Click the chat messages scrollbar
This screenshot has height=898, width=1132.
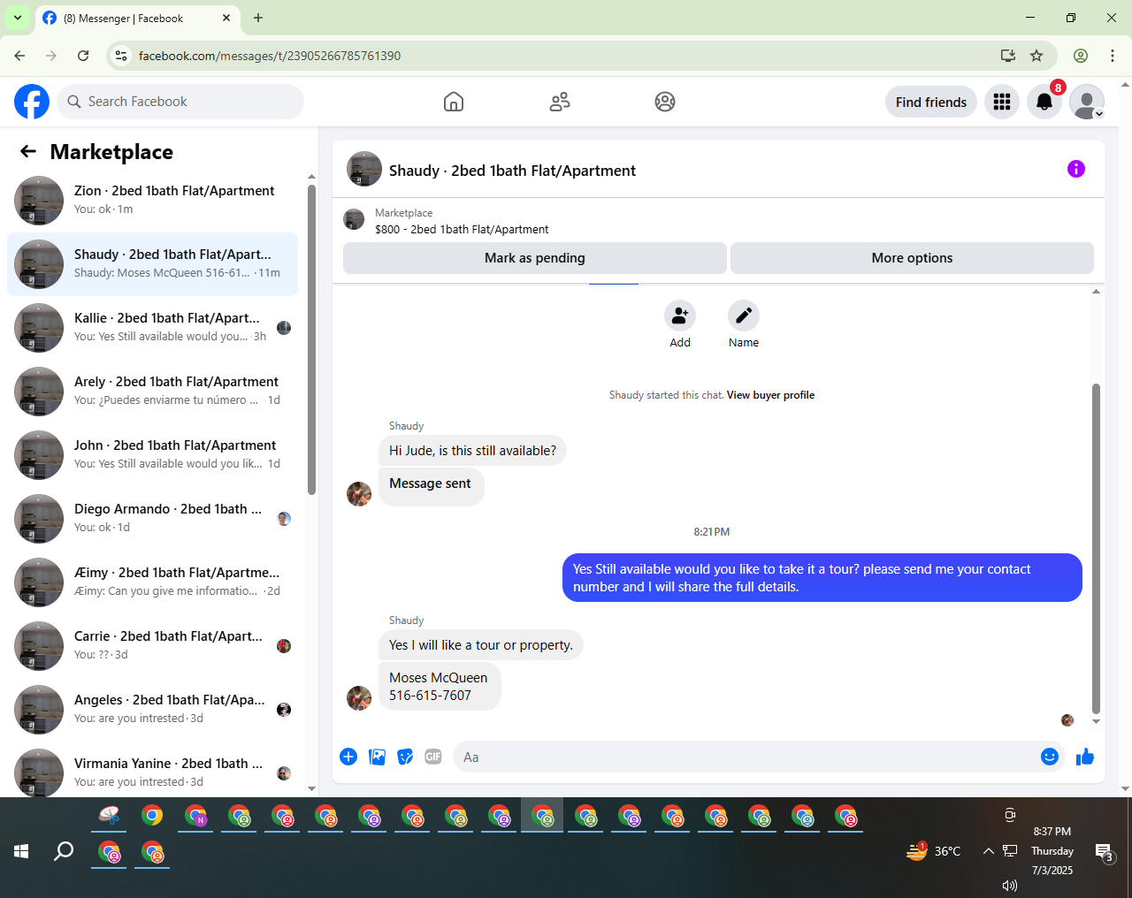(x=1096, y=548)
